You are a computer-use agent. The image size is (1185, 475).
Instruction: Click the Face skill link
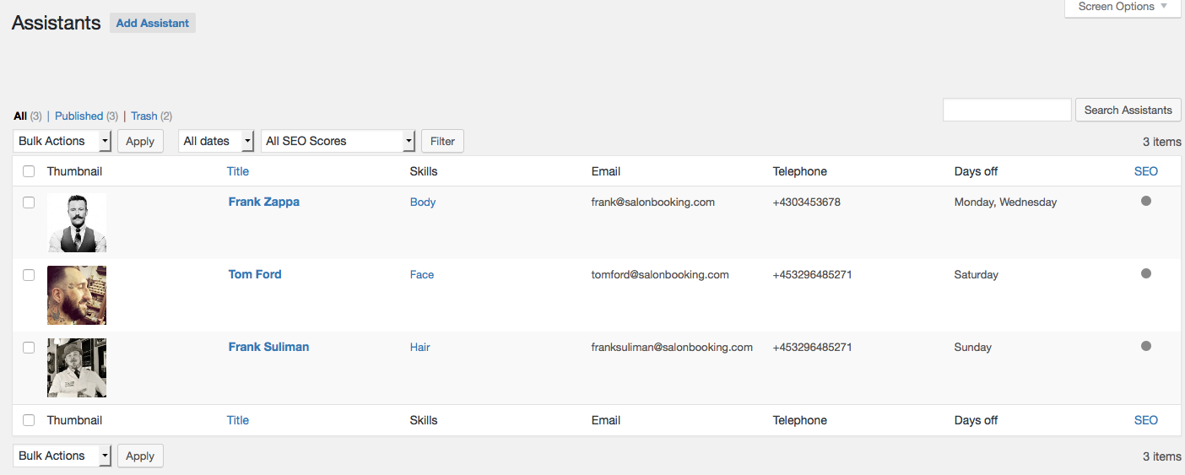click(422, 275)
